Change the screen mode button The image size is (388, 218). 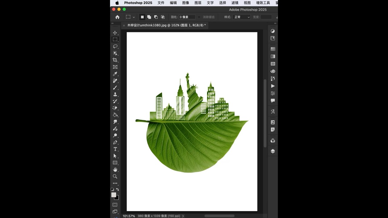(x=115, y=212)
